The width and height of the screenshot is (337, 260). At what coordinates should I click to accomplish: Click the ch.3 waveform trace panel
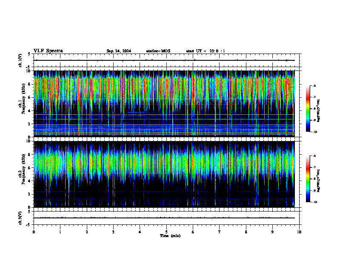[166, 218]
